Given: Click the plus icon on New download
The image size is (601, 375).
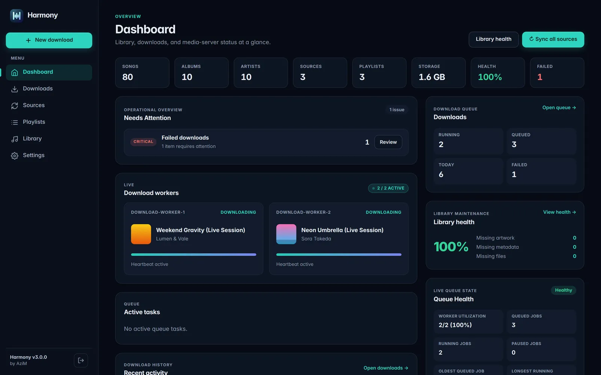Looking at the screenshot, I should [x=28, y=40].
